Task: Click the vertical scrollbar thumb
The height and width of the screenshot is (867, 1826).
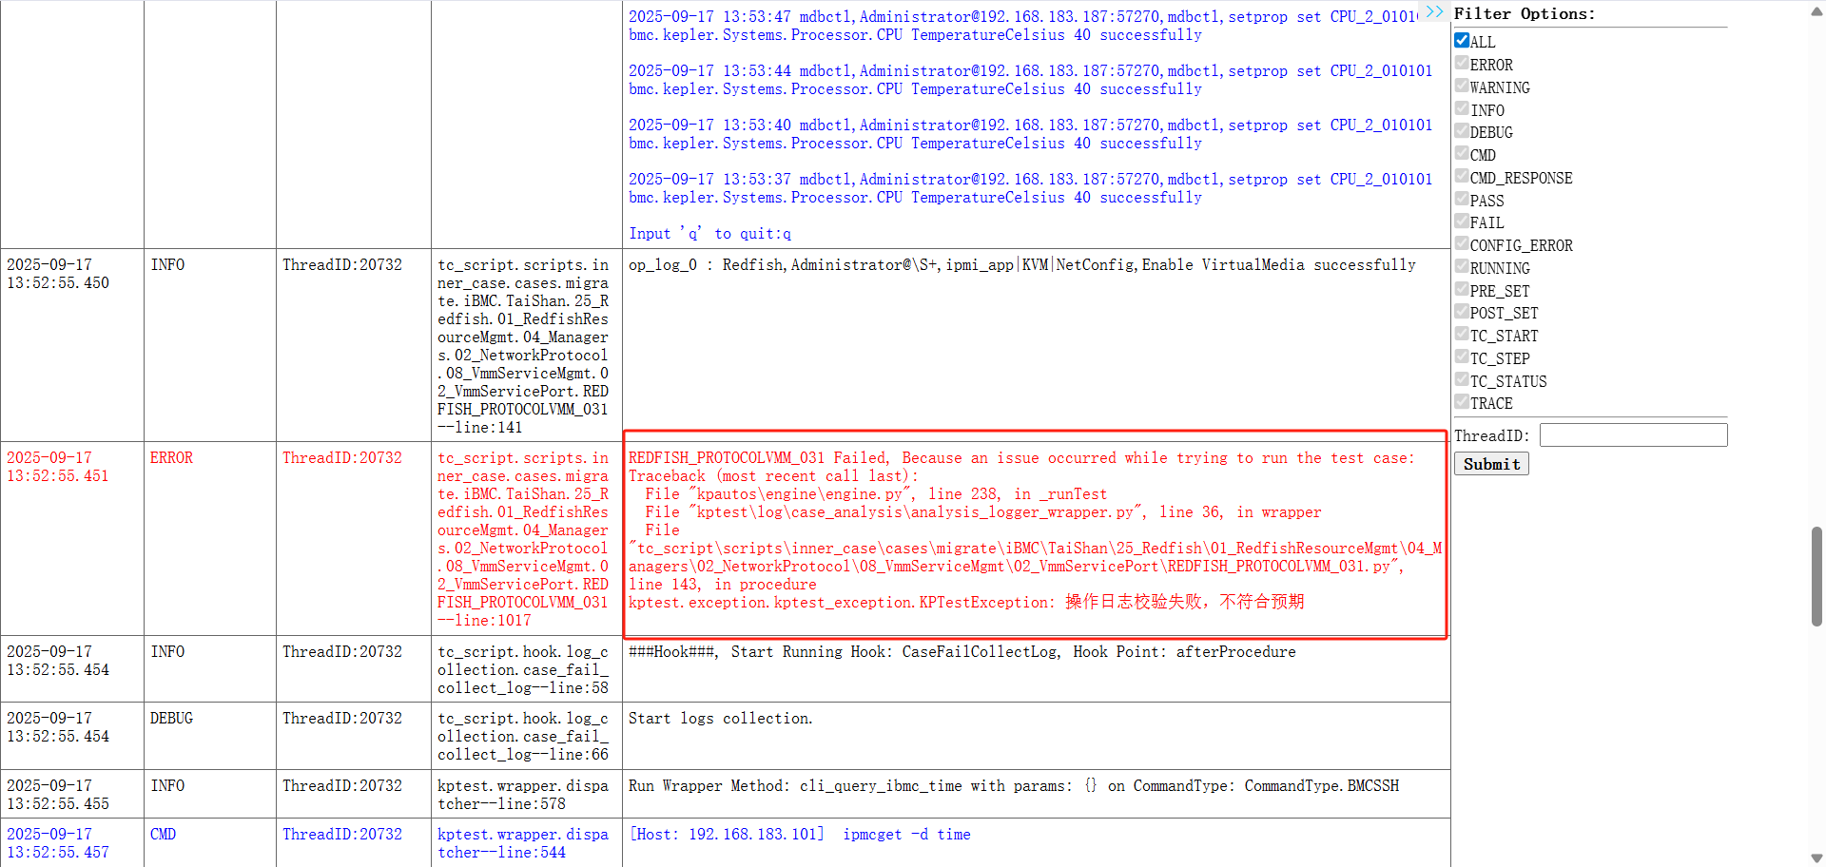Action: click(x=1816, y=576)
